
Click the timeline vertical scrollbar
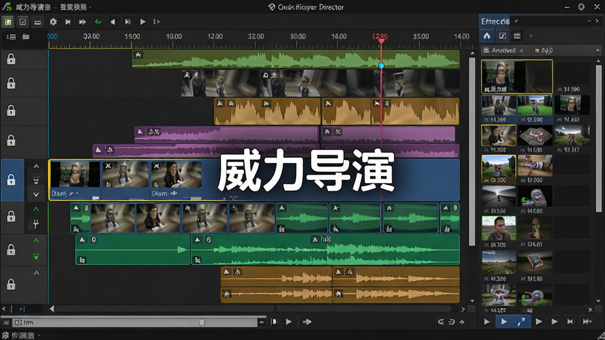[x=472, y=151]
